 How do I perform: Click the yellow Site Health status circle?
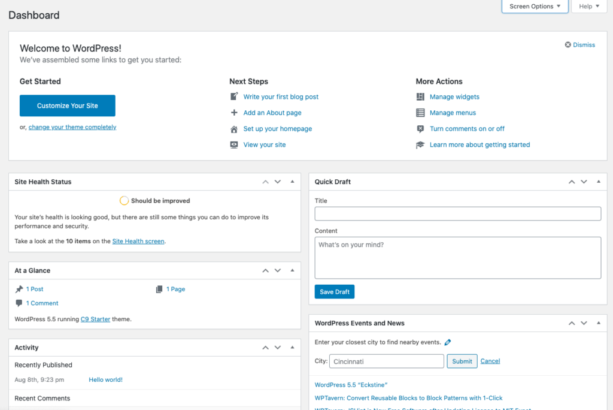click(x=124, y=200)
